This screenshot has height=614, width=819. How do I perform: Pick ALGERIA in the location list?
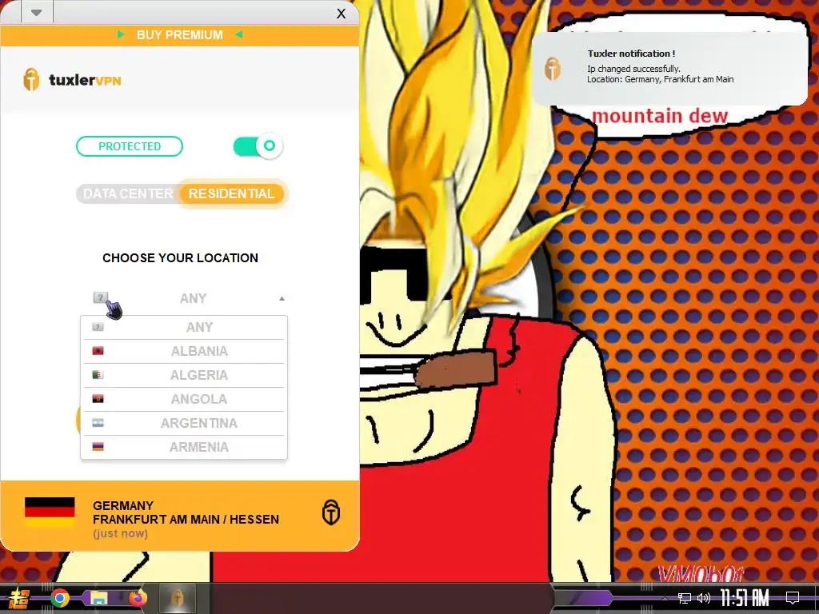click(184, 376)
